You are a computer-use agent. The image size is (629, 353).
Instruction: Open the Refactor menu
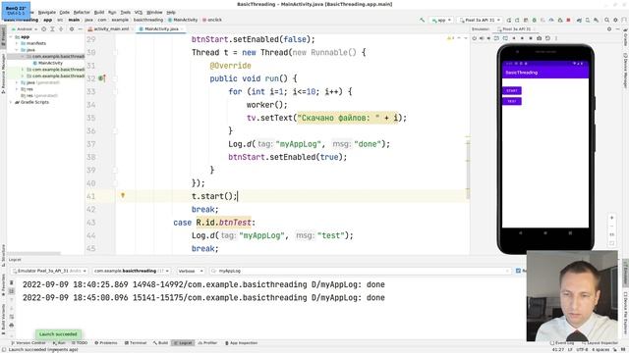coord(82,13)
